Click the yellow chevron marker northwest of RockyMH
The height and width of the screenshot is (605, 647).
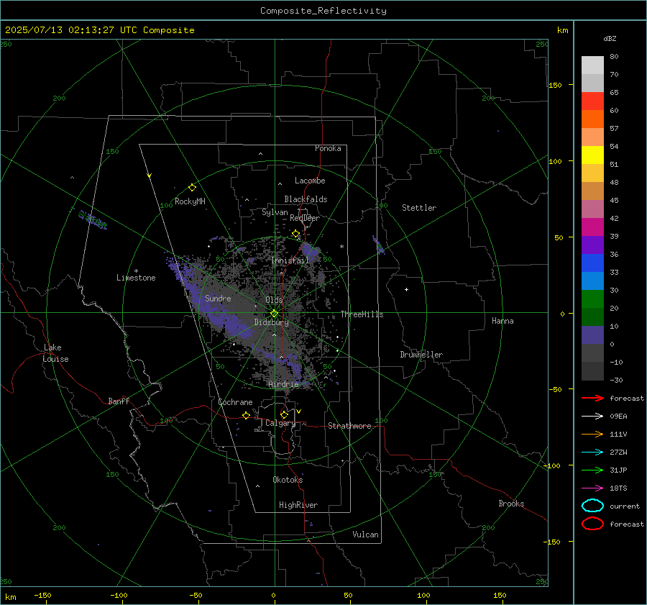pos(149,176)
